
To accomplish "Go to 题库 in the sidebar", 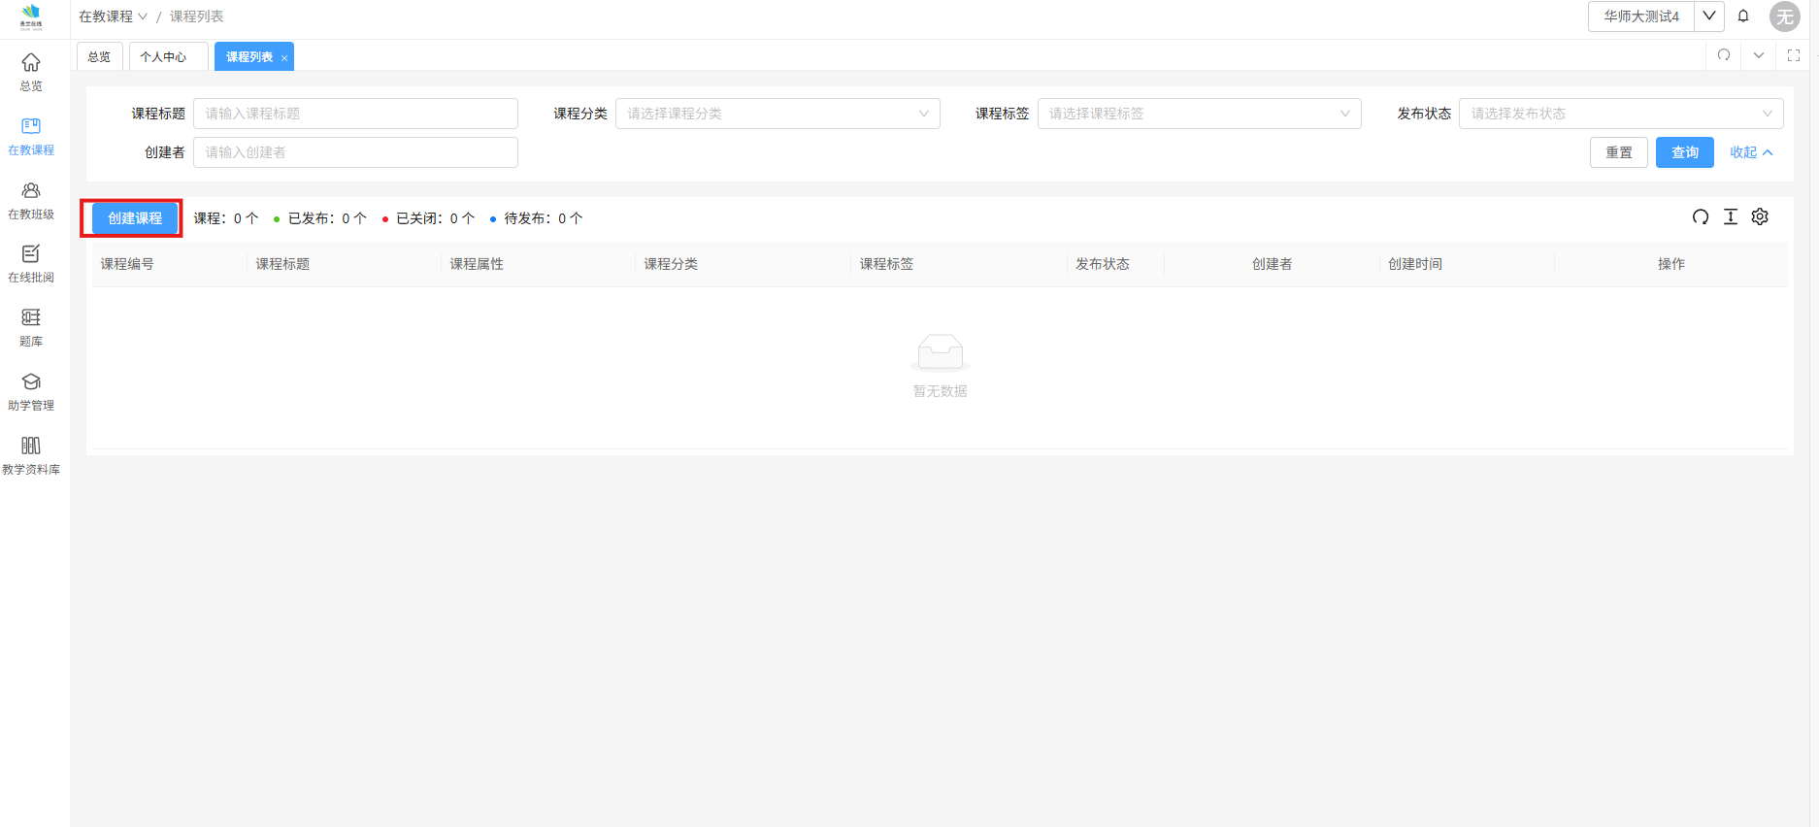I will pos(31,327).
